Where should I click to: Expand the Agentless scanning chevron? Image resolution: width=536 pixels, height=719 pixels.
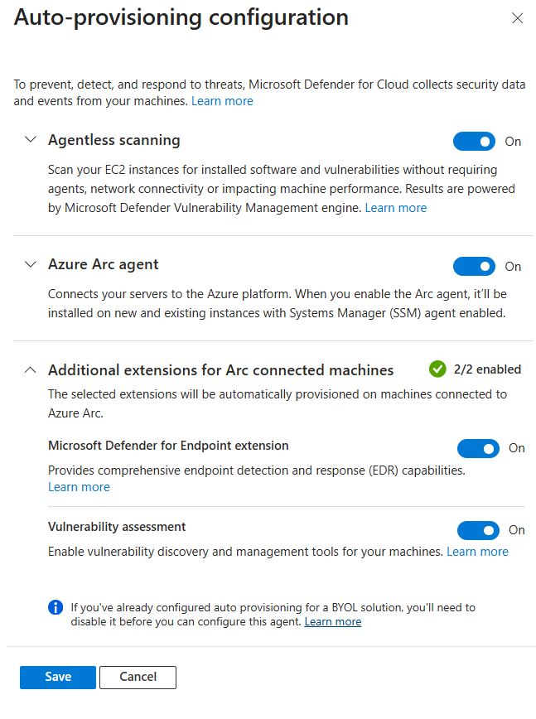31,139
